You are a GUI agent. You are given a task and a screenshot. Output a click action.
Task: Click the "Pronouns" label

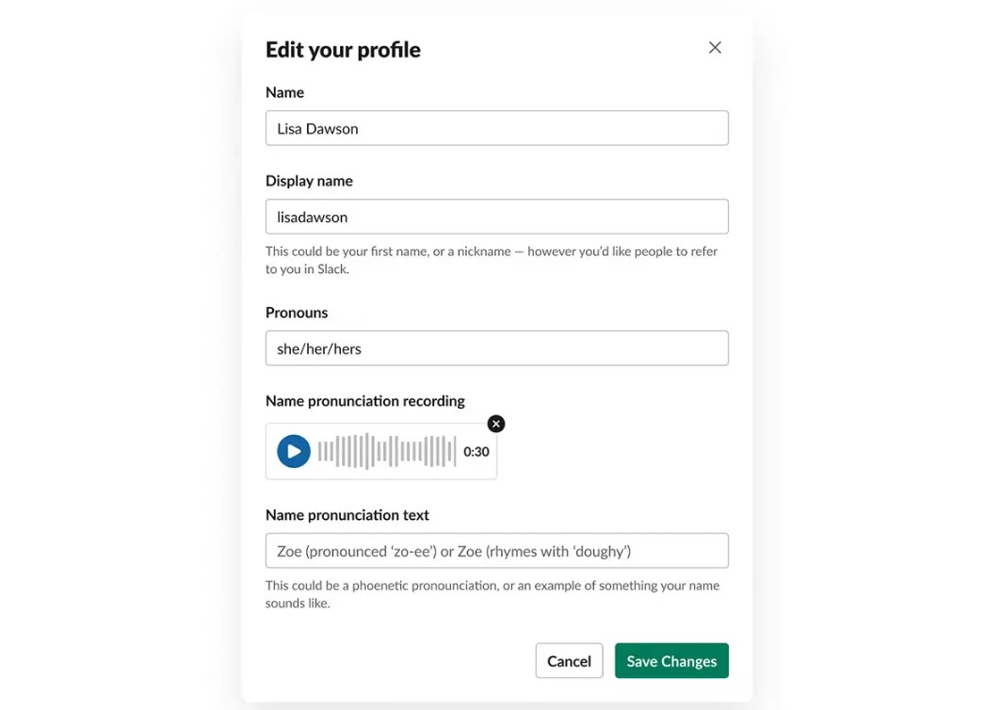pos(297,313)
